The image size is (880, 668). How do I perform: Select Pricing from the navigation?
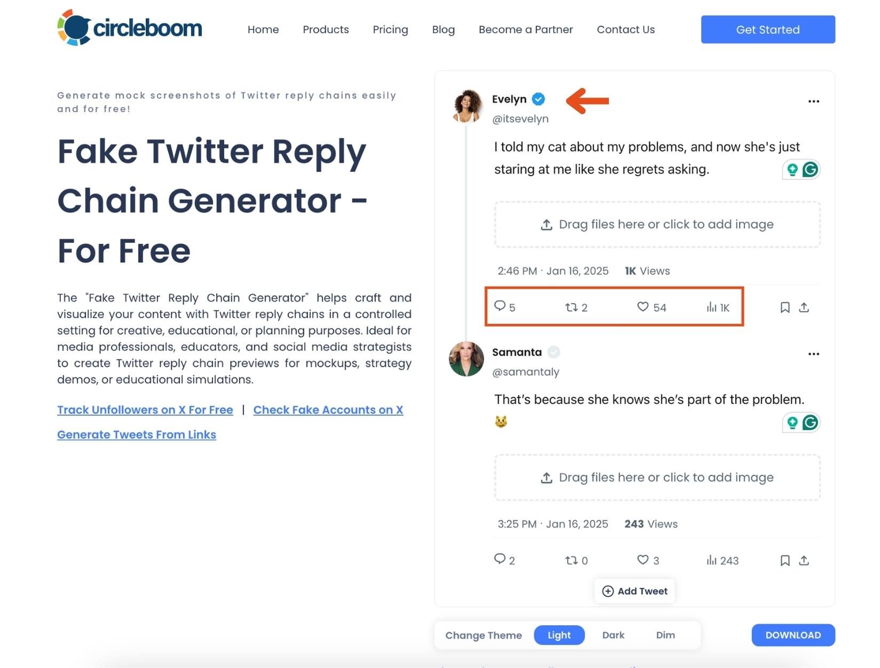390,29
